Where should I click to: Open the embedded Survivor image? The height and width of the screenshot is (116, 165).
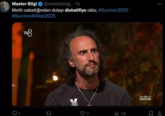(x=87, y=64)
